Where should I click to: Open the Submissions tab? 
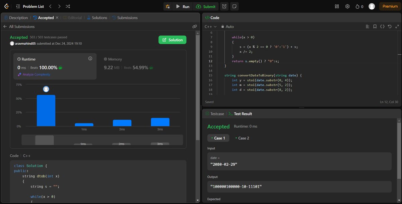(x=127, y=17)
